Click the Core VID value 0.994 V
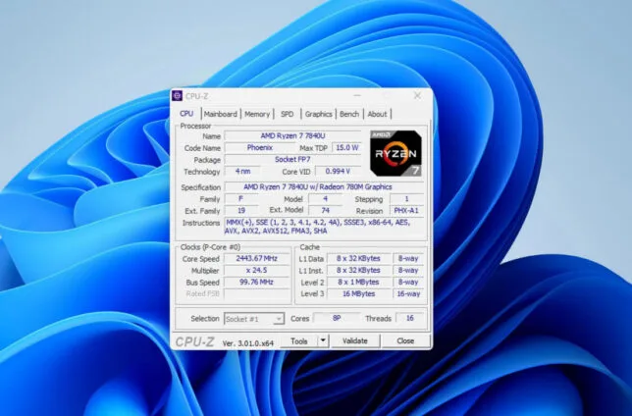Viewport: 632px width, 416px height. 338,172
